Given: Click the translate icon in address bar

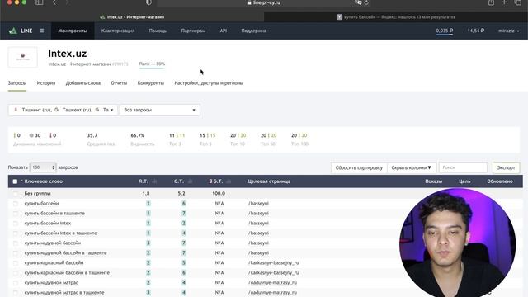Looking at the screenshot, I should (x=358, y=2).
